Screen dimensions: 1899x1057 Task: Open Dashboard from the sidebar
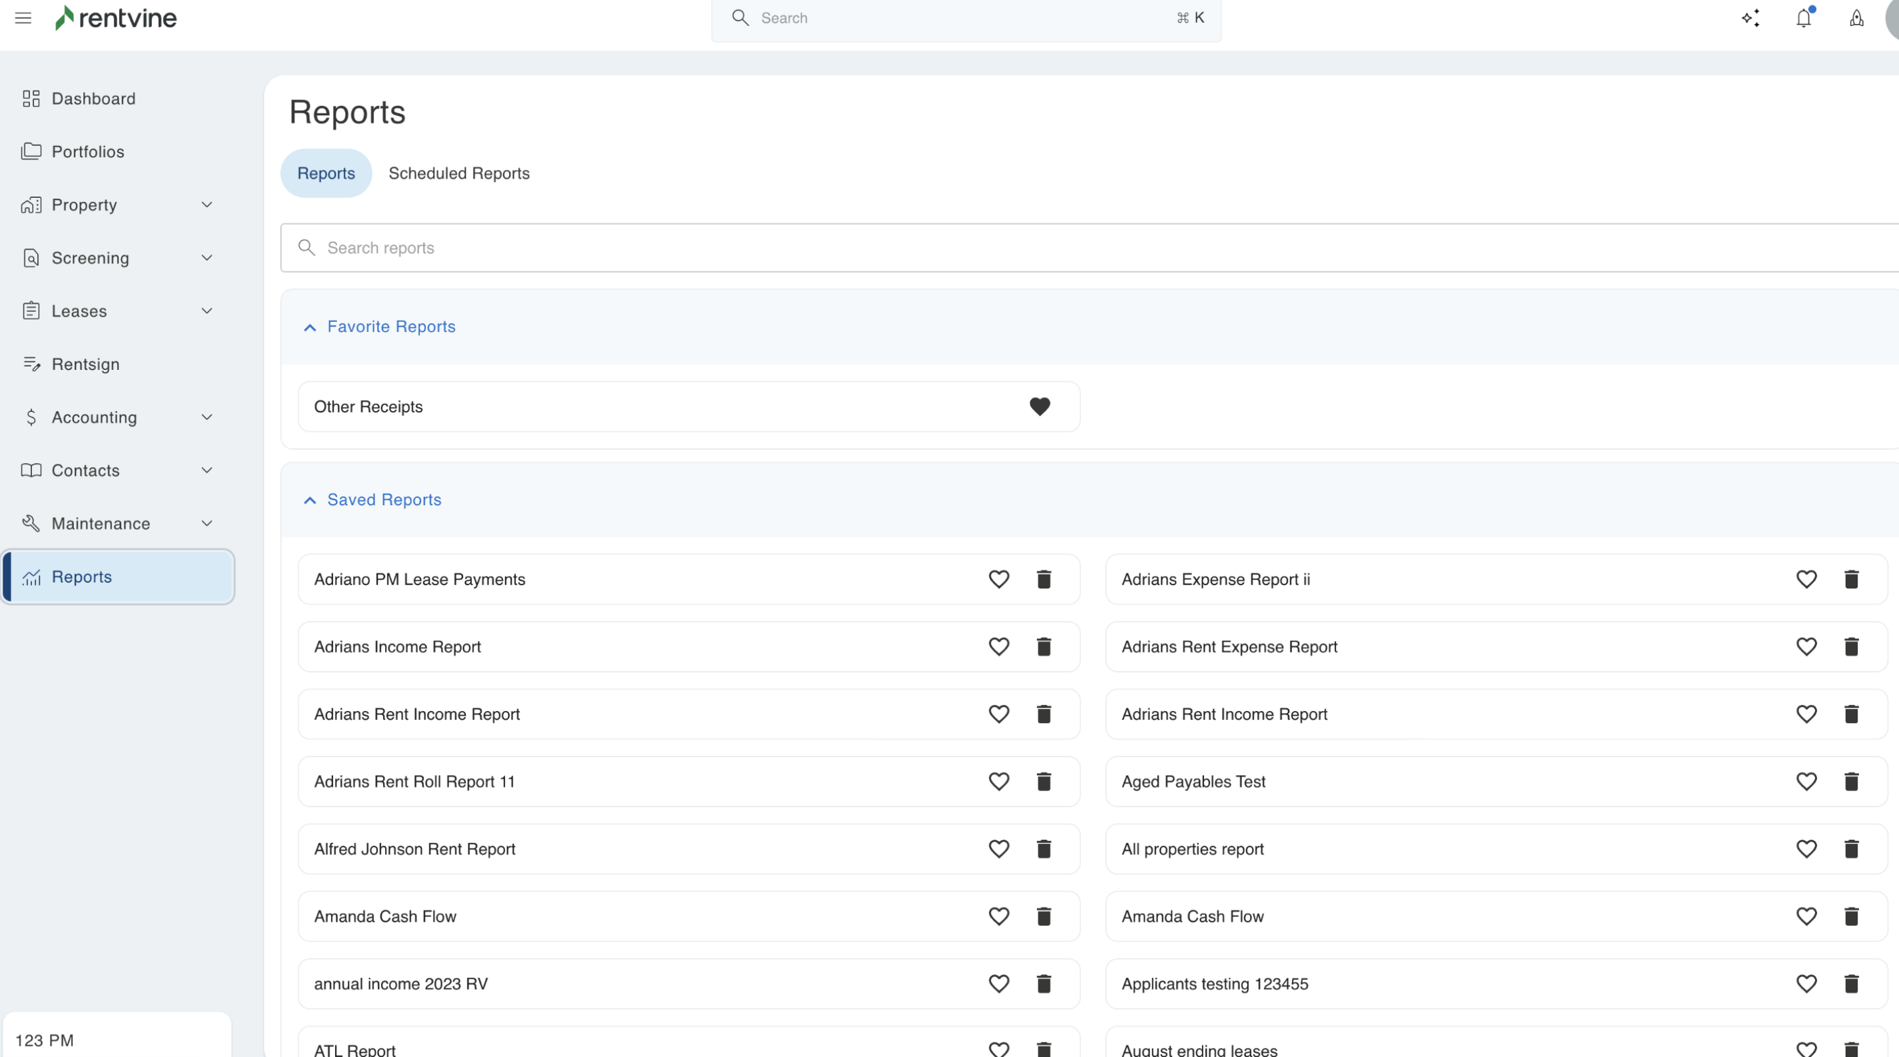(93, 99)
